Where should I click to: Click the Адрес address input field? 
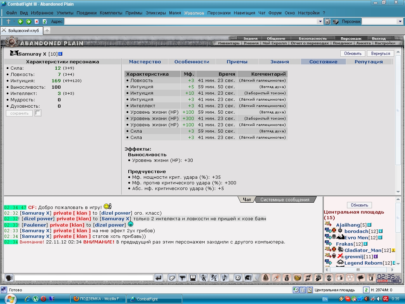191,21
